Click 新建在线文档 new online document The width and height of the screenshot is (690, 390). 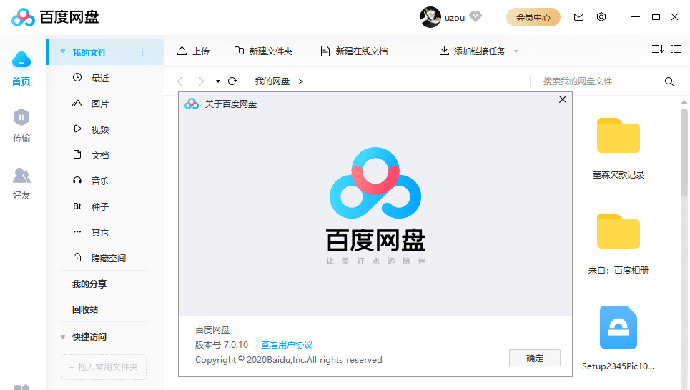pyautogui.click(x=354, y=51)
